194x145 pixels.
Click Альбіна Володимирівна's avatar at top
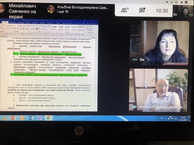pos(51,9)
